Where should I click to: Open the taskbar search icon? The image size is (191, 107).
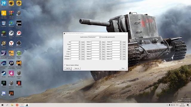(x=7, y=105)
